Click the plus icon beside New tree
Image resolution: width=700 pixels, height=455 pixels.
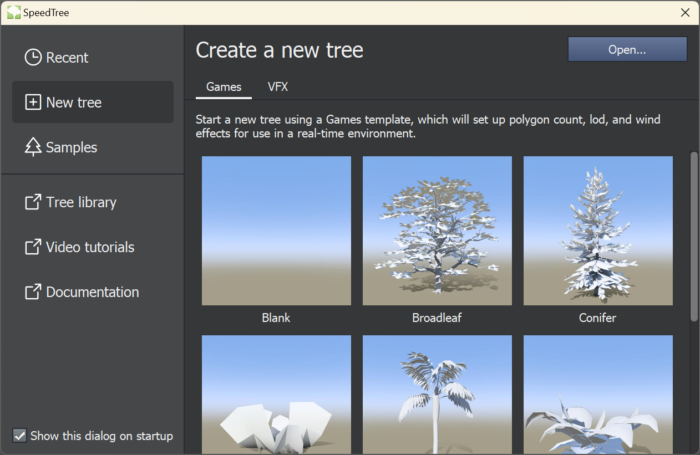33,103
